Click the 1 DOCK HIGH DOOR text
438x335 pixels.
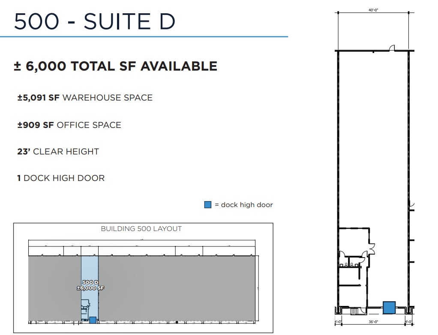(61, 178)
